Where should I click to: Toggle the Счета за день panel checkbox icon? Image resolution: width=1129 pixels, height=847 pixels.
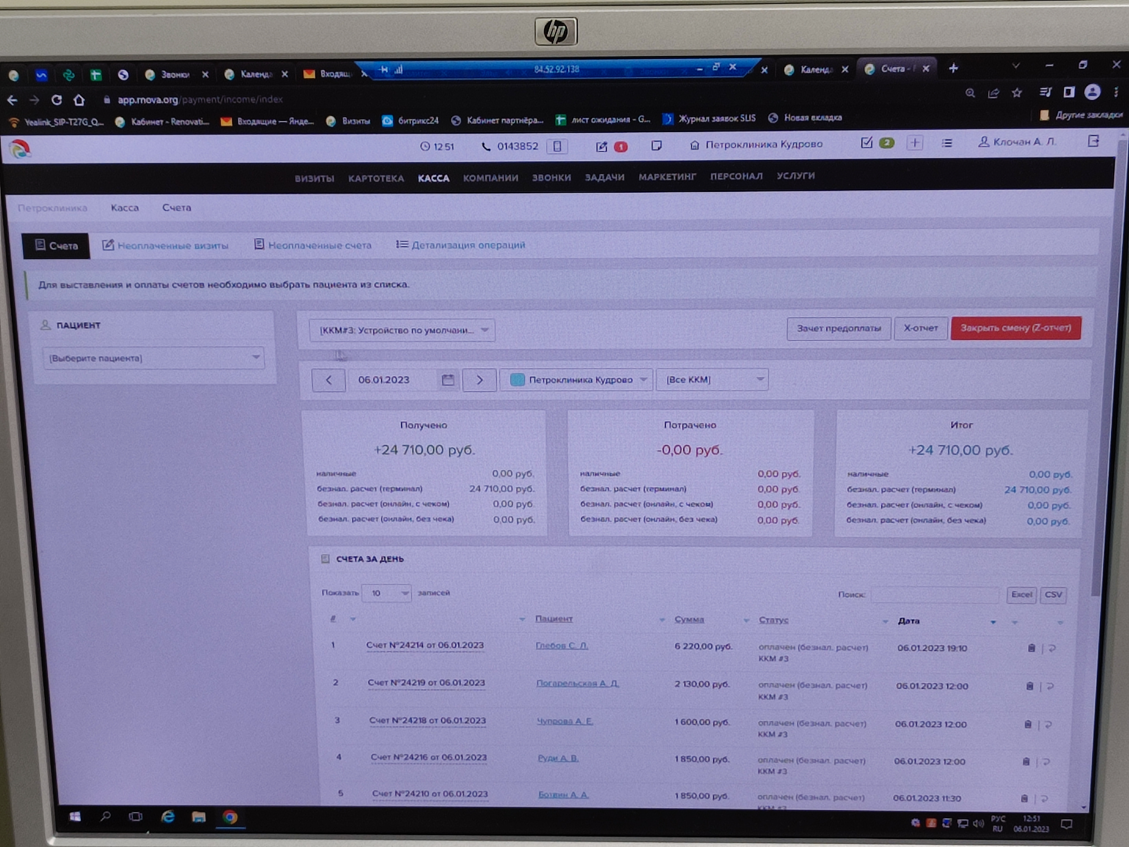click(x=325, y=558)
